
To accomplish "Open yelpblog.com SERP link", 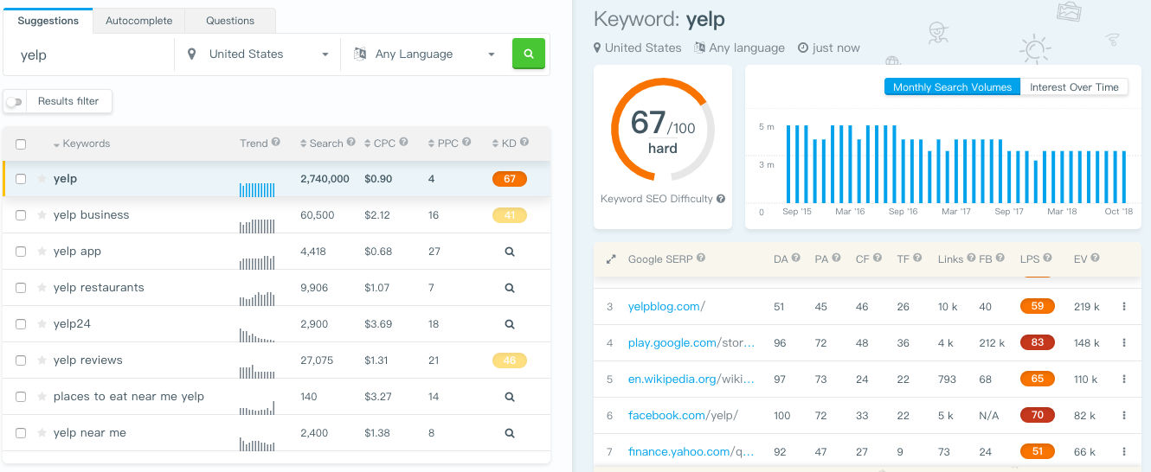I will click(666, 306).
